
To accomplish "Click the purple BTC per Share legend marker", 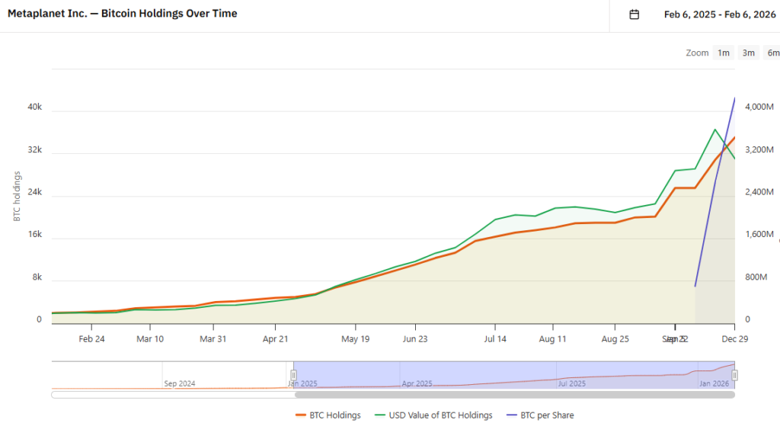I will [511, 415].
